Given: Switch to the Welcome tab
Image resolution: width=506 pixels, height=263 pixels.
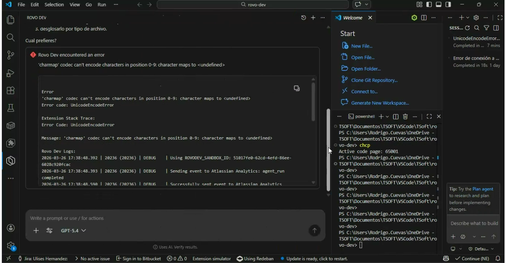Looking at the screenshot, I should point(352,18).
